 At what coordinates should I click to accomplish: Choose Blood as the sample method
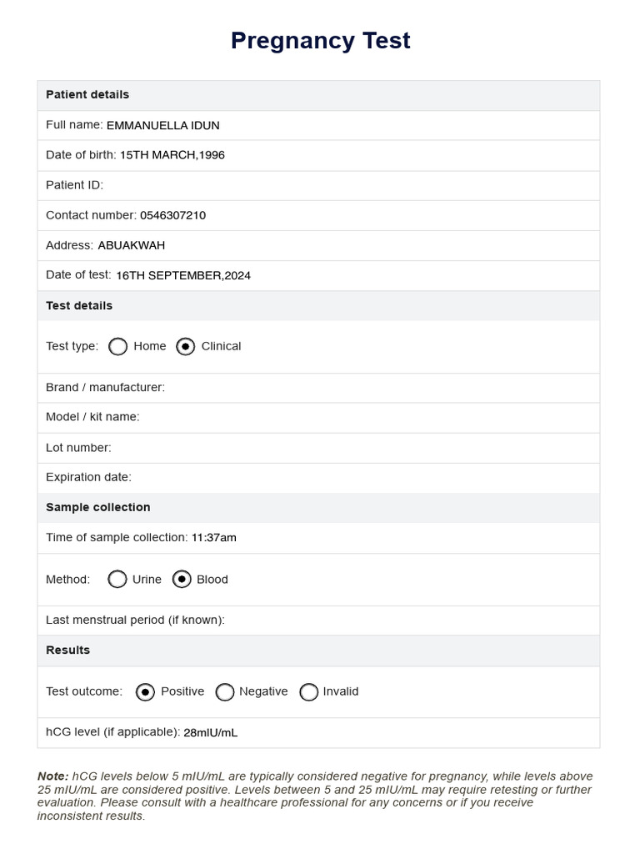click(182, 579)
